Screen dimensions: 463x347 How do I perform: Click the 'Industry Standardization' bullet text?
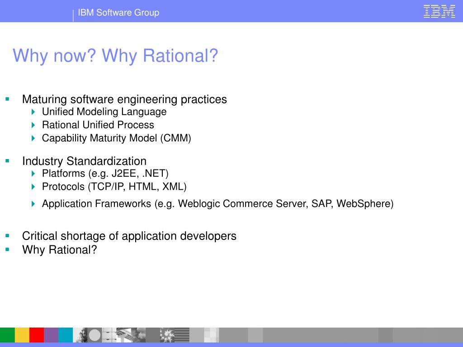(x=84, y=161)
